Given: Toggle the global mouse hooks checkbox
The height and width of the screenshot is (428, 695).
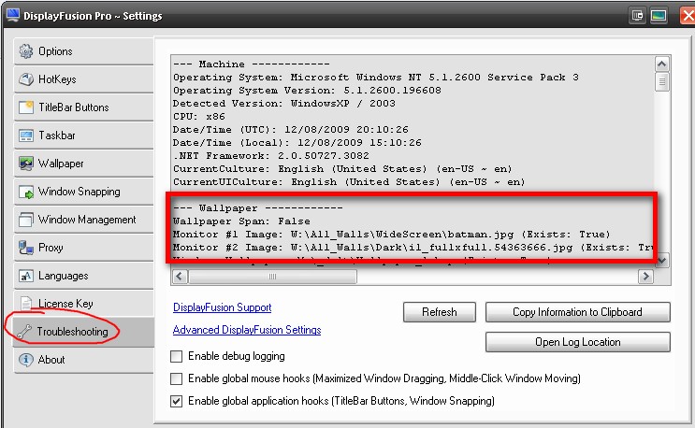Looking at the screenshot, I should [x=177, y=378].
